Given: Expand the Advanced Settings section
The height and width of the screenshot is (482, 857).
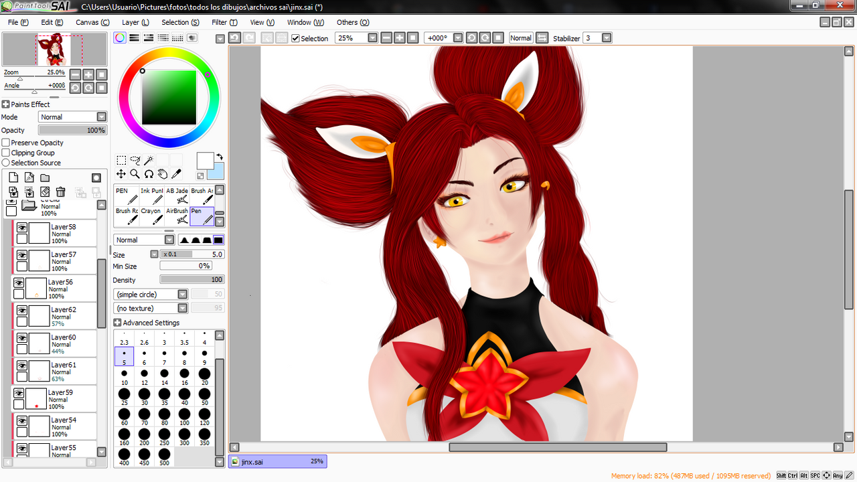Looking at the screenshot, I should coord(118,323).
